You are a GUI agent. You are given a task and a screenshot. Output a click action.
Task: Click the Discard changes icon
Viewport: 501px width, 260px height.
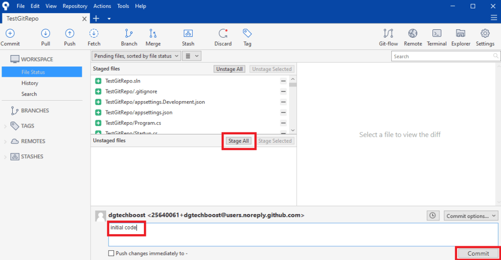pyautogui.click(x=223, y=34)
